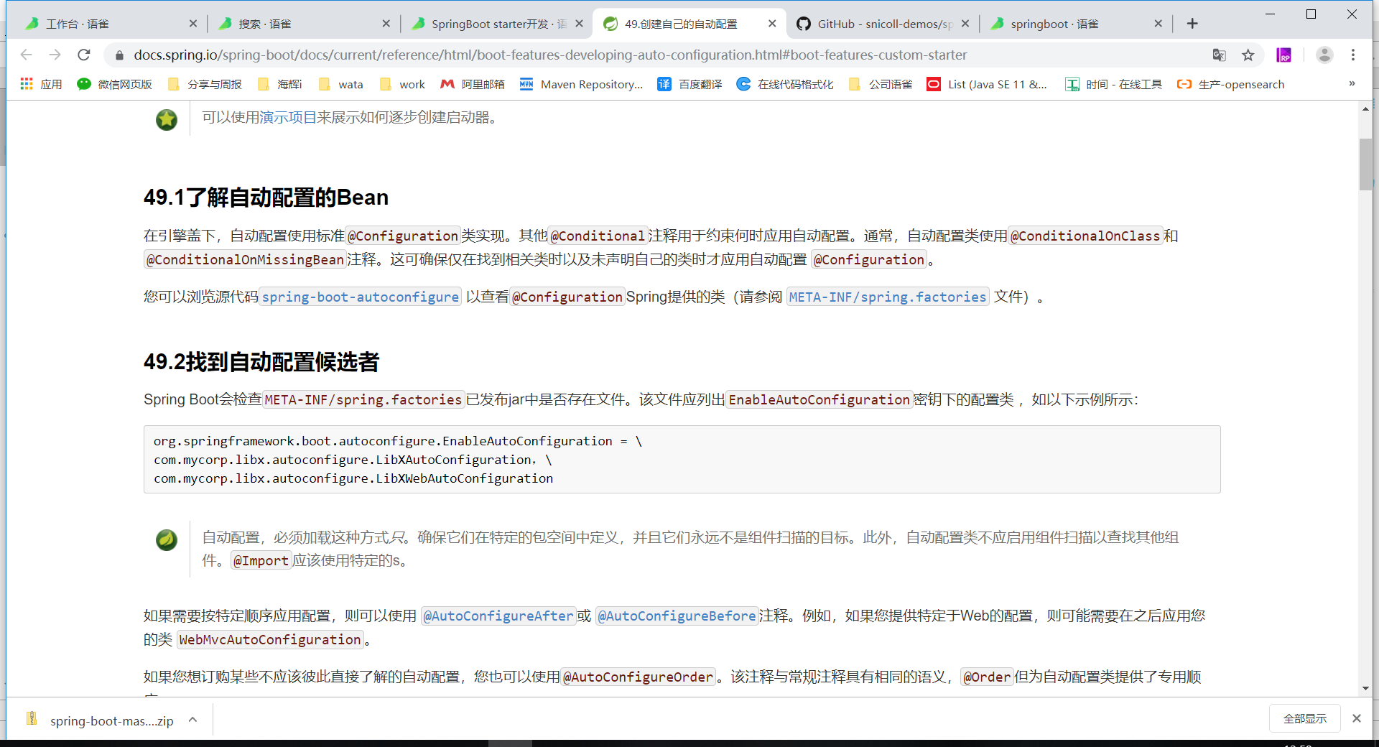The width and height of the screenshot is (1379, 747).
Task: Close the 搜索 · 语雀 tab
Action: pyautogui.click(x=386, y=24)
